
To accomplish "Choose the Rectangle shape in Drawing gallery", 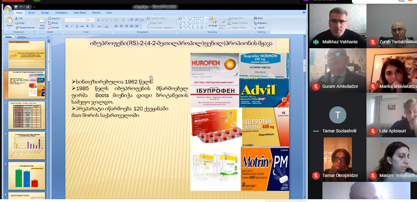I will (193, 19).
